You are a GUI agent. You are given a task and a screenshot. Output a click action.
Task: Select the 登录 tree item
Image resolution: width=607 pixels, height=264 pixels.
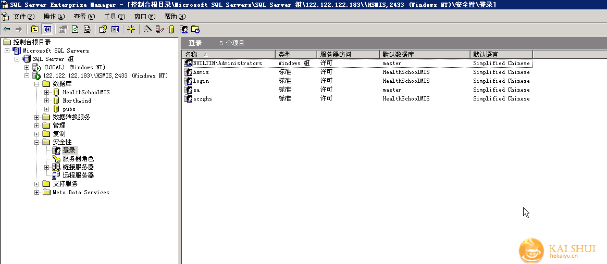(69, 150)
